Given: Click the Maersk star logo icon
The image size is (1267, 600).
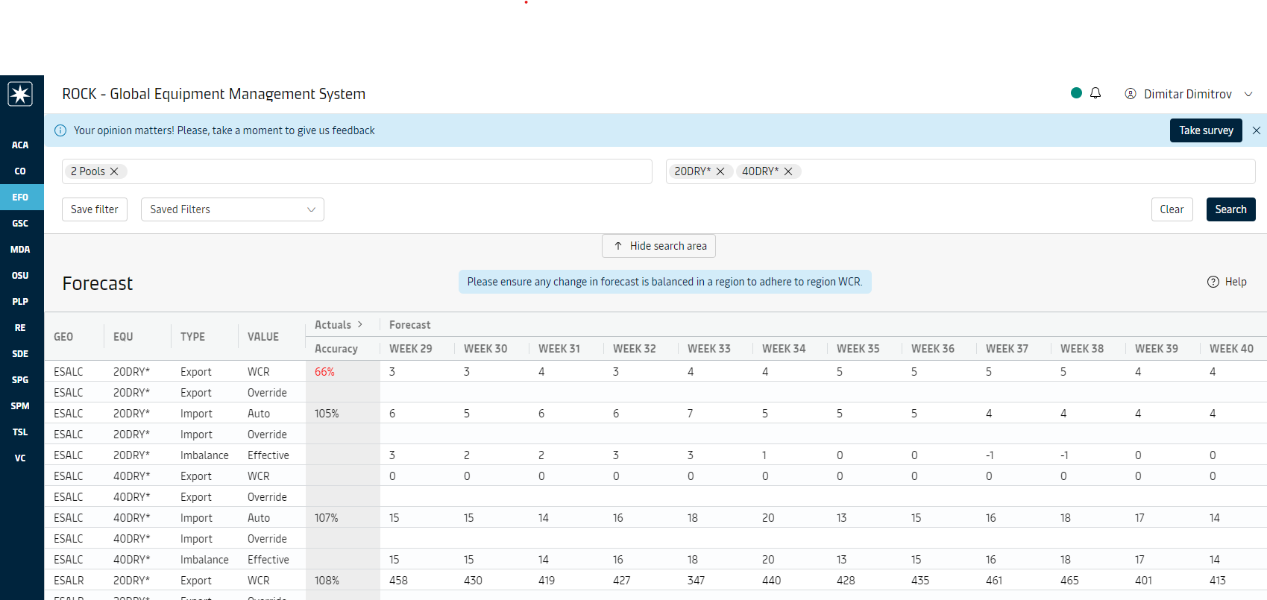Looking at the screenshot, I should pyautogui.click(x=20, y=95).
